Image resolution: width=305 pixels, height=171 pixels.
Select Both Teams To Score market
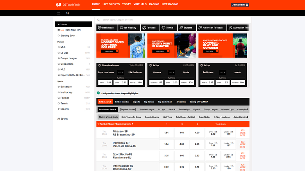pyautogui.click(x=131, y=117)
